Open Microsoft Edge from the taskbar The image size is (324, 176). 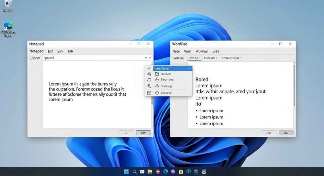click(165, 171)
